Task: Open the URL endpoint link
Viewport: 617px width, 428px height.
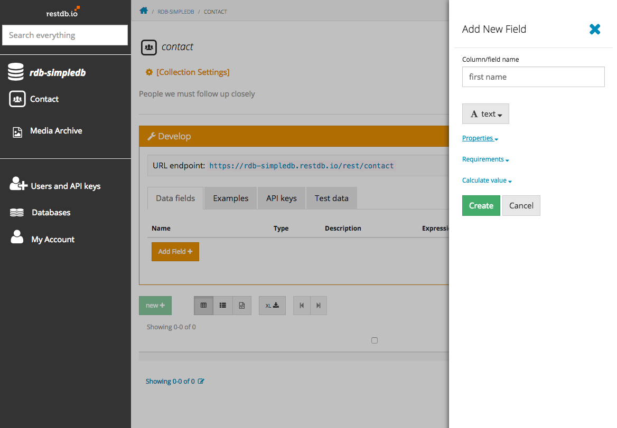Action: pos(302,166)
